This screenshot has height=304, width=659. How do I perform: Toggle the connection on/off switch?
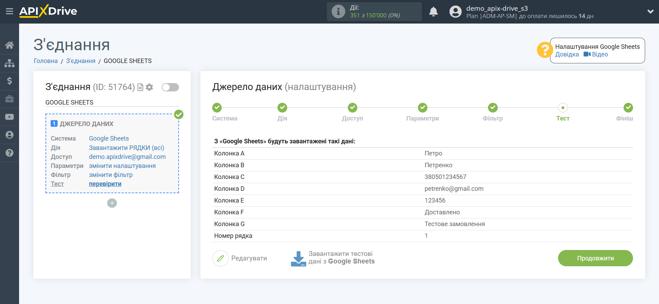pyautogui.click(x=170, y=87)
